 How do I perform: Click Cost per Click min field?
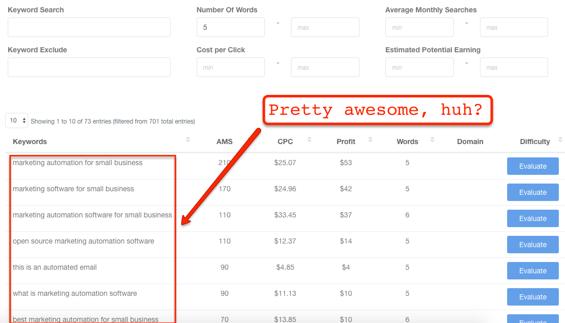coord(231,67)
